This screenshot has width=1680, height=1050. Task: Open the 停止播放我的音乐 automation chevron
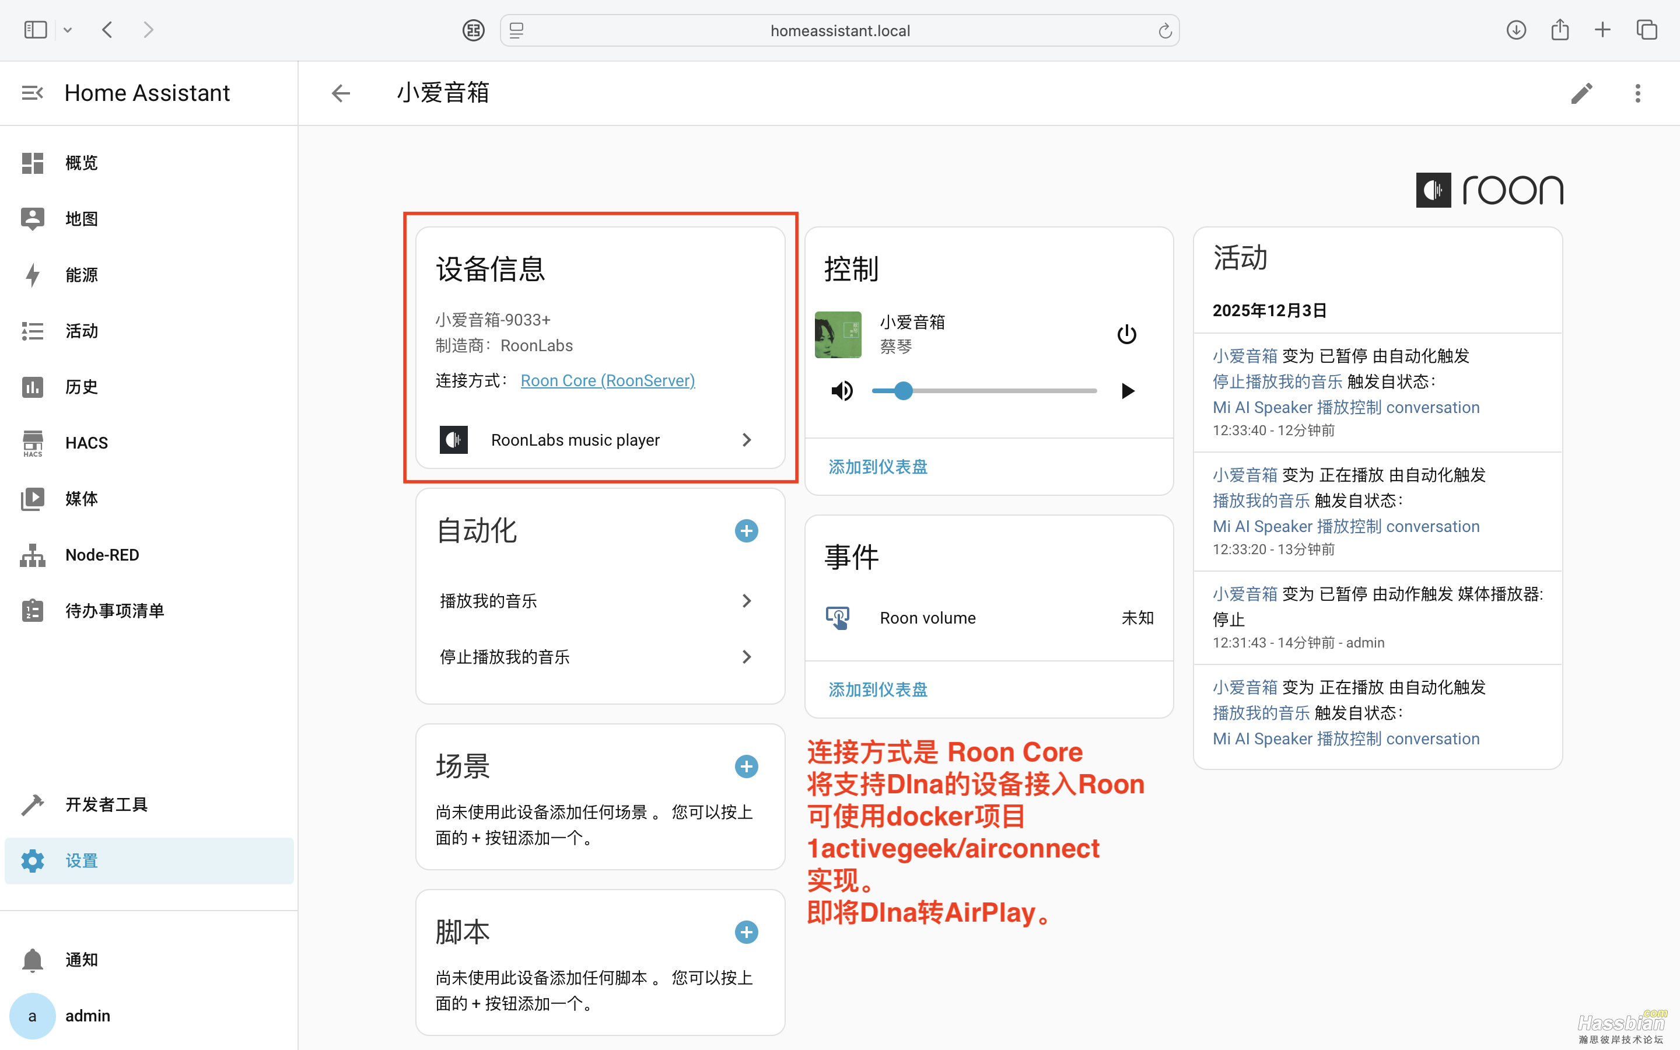tap(746, 657)
